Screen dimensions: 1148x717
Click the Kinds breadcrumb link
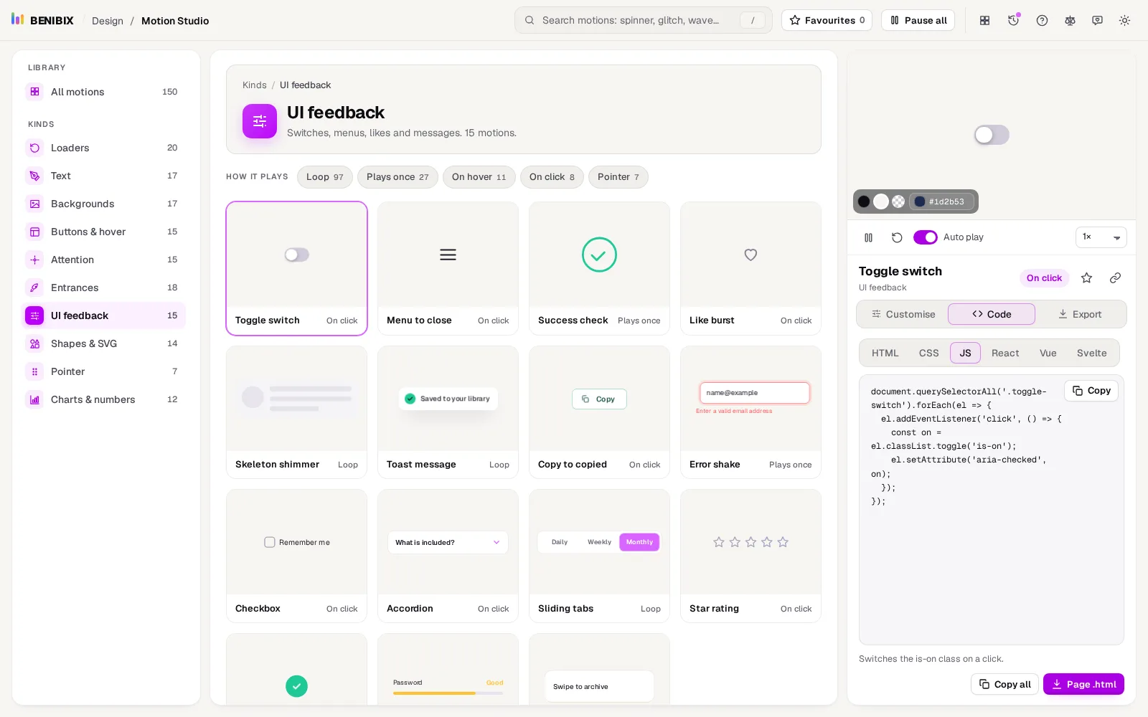coord(255,85)
